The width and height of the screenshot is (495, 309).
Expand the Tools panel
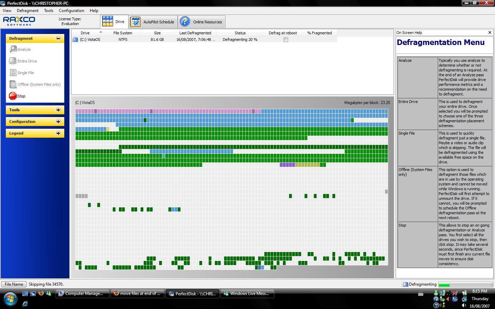click(x=58, y=110)
